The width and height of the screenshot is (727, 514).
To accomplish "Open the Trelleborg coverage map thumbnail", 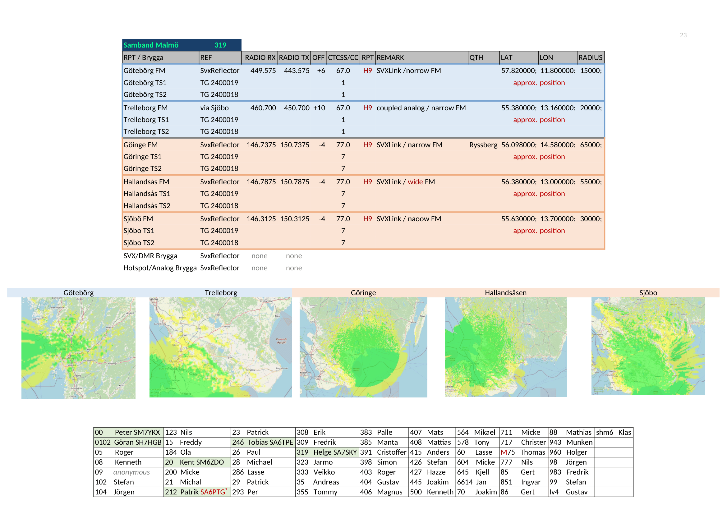I will coord(221,347).
